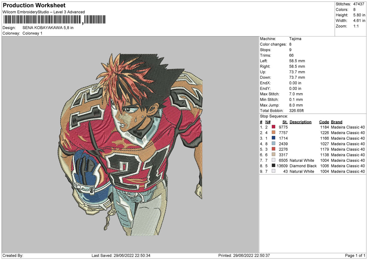
Task: Select the "Left:" measurement label
Action: click(x=264, y=61)
